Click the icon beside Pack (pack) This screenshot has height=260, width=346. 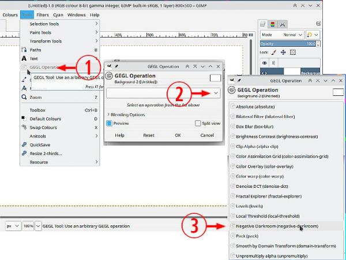point(232,236)
